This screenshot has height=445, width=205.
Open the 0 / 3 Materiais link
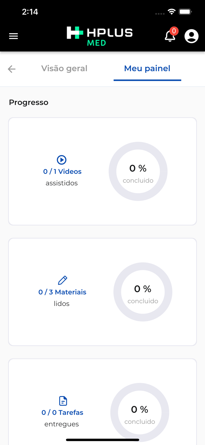[62, 292]
